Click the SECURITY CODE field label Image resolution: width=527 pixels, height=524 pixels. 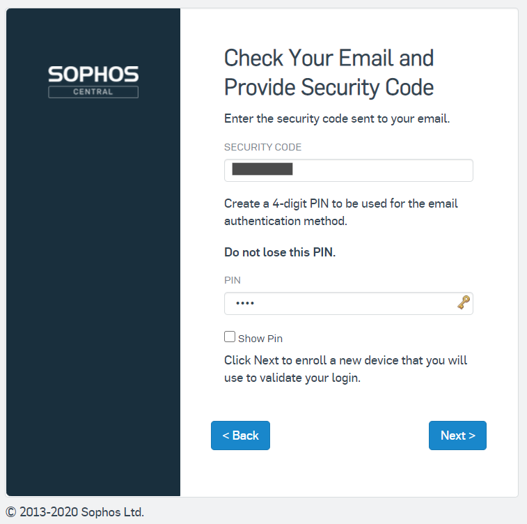coord(263,147)
